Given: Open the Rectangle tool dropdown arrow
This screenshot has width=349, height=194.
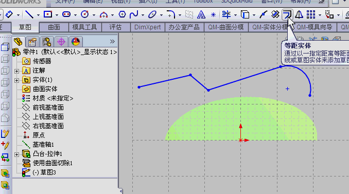Looking at the screenshot, I should (x=57, y=15).
